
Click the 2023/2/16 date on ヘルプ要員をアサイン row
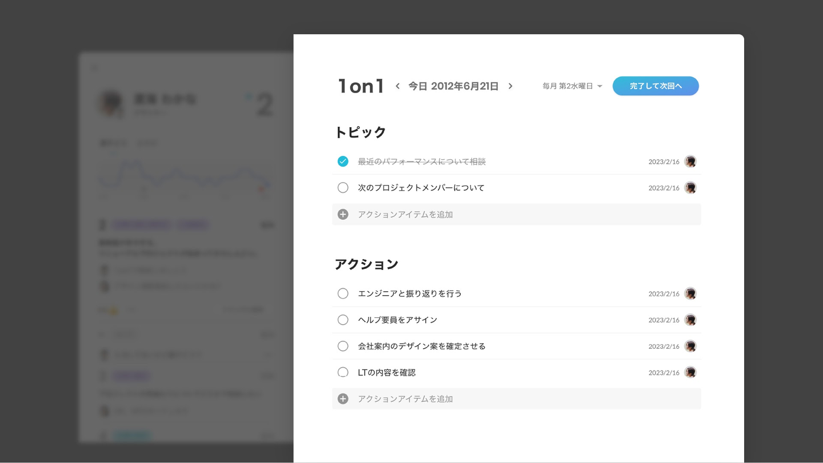coord(664,320)
